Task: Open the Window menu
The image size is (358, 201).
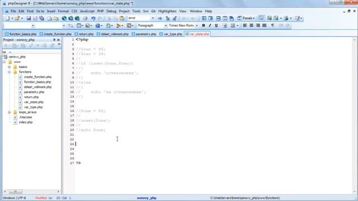Action: click(196, 11)
